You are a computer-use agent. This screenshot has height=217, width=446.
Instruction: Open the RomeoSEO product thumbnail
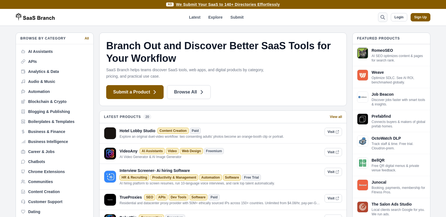[363, 53]
